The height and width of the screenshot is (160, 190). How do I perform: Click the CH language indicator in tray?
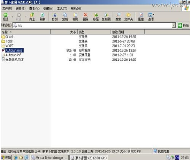tap(177, 157)
